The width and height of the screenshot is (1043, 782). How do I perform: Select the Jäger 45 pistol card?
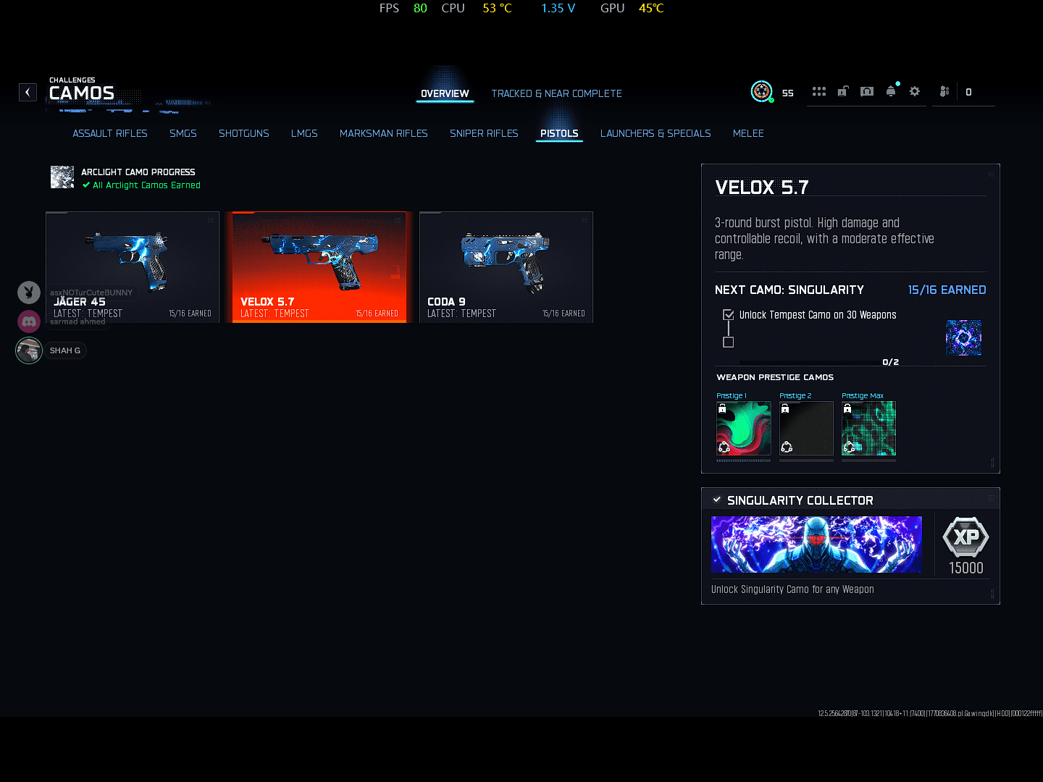pos(133,267)
